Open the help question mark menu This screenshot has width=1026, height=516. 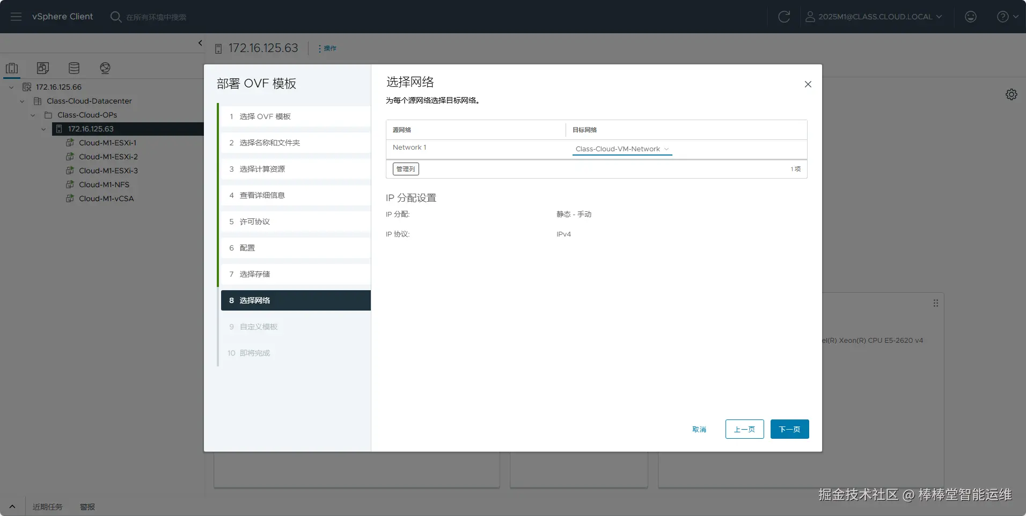pos(1007,17)
